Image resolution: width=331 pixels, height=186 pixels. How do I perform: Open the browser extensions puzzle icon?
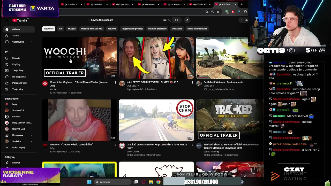coord(245,12)
